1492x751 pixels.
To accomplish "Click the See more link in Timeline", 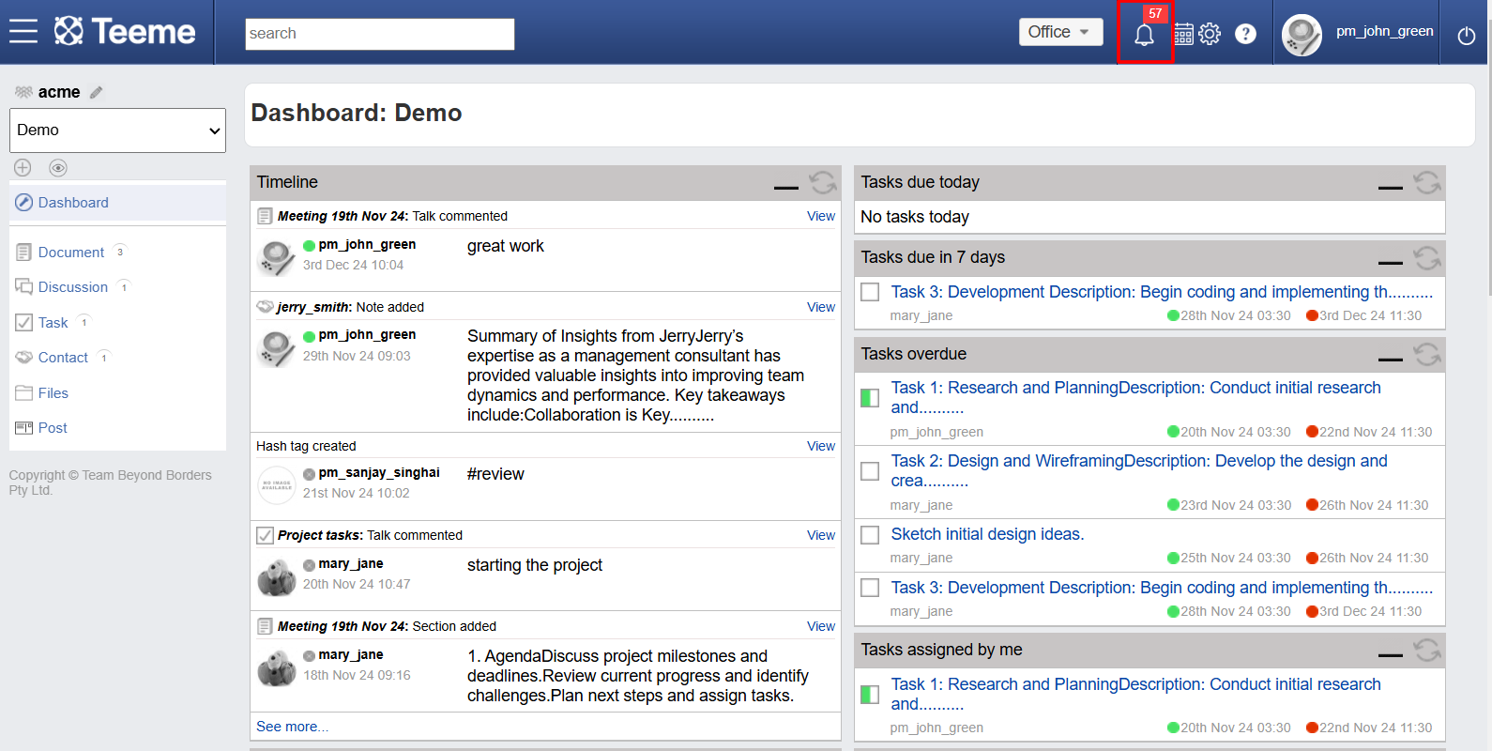I will [292, 727].
